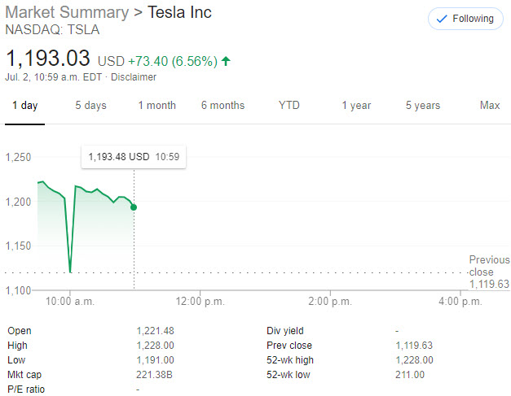This screenshot has height=396, width=511.
Task: Select the YTD tab
Action: [x=289, y=106]
